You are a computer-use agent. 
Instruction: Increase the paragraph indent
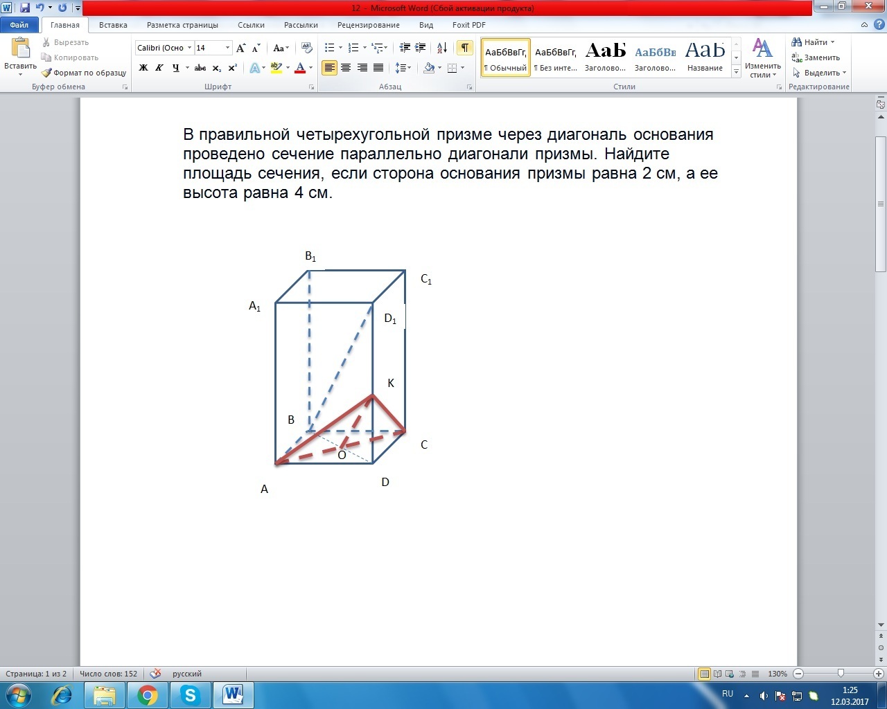click(420, 48)
